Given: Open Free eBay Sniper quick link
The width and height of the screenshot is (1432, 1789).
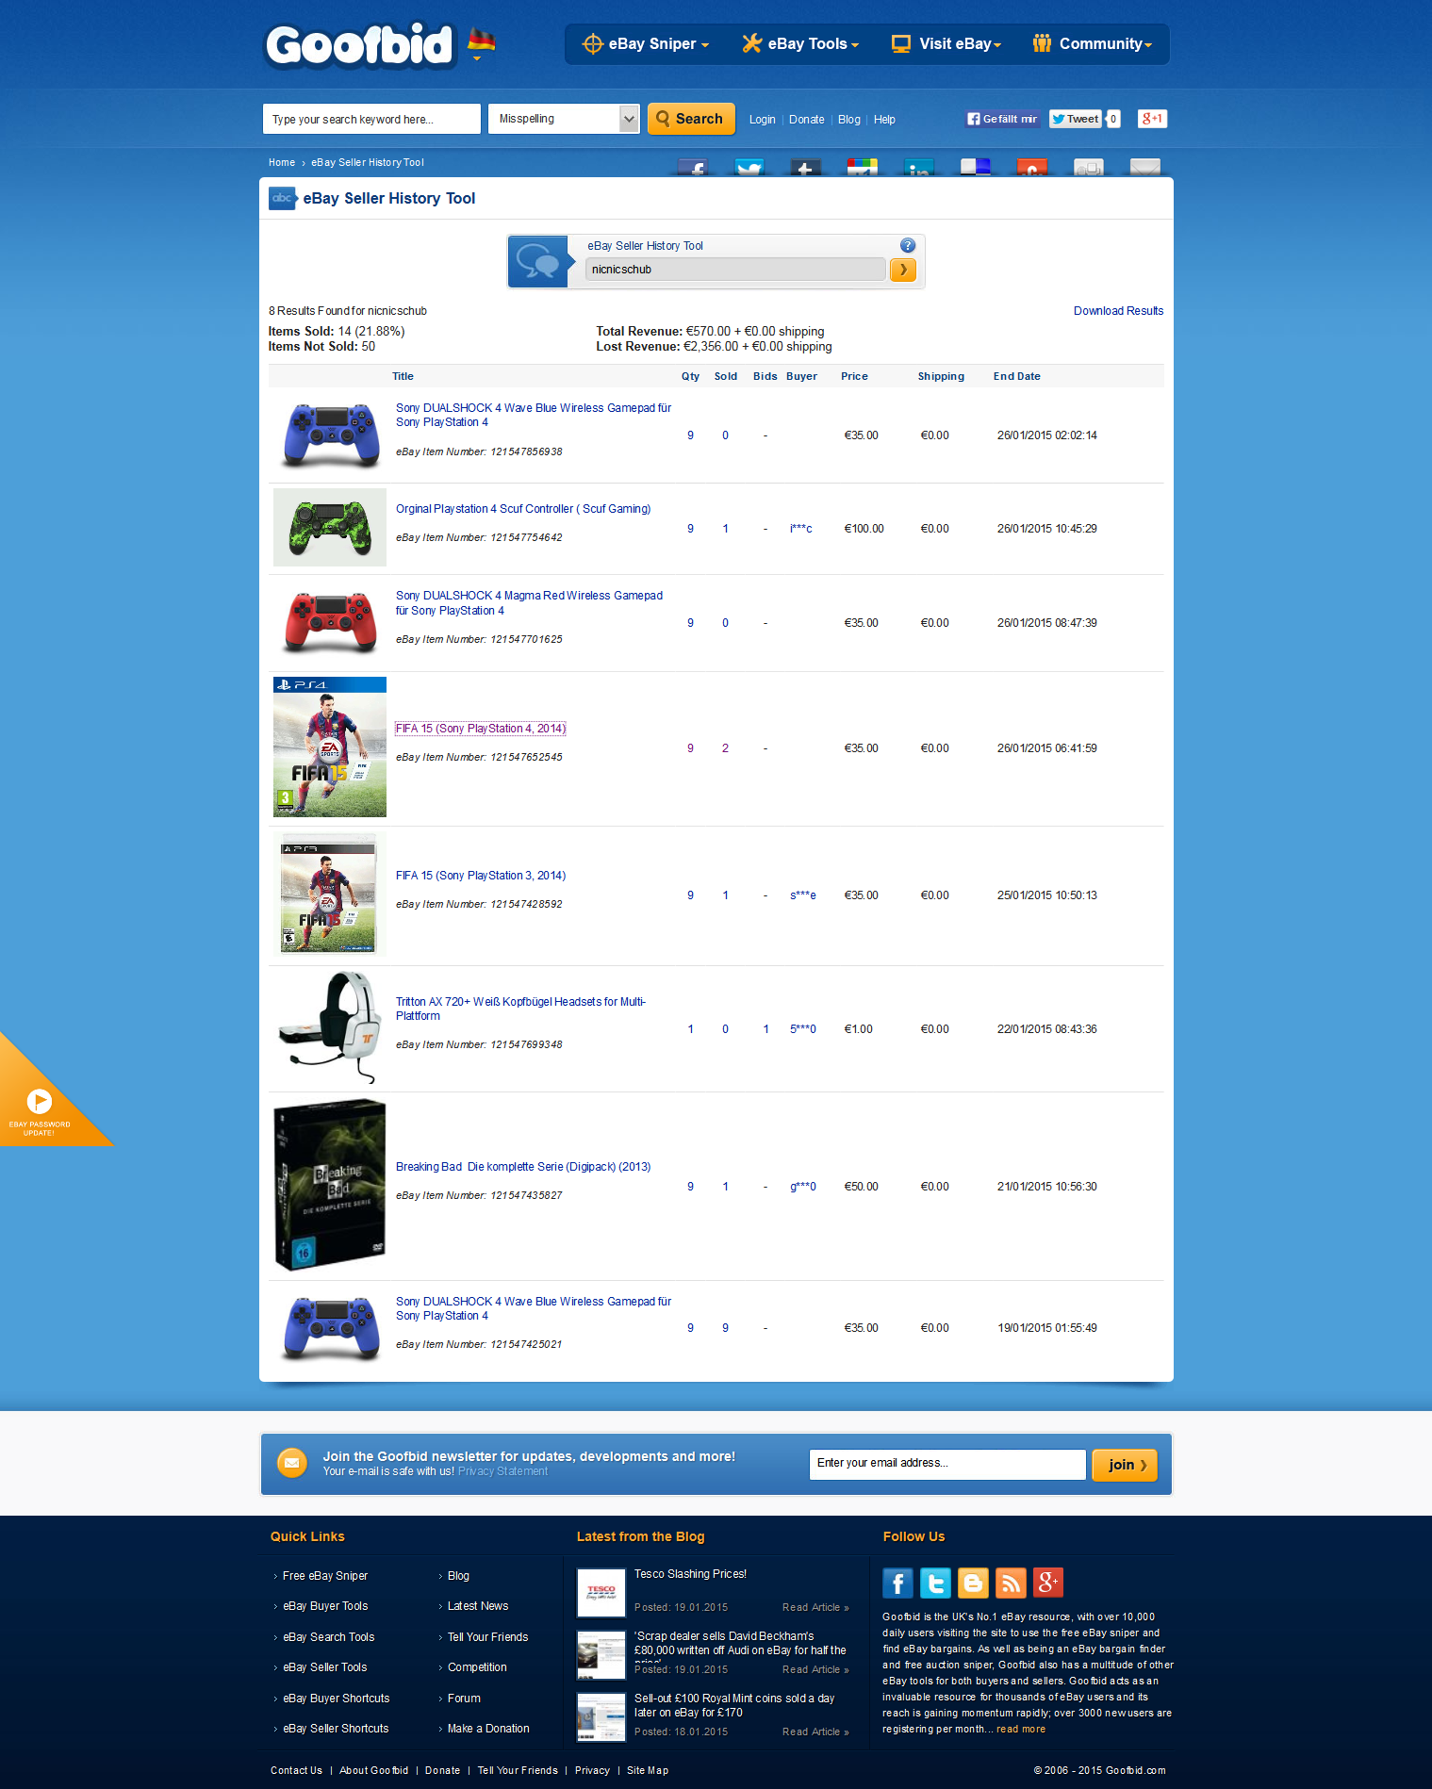Looking at the screenshot, I should [325, 1576].
